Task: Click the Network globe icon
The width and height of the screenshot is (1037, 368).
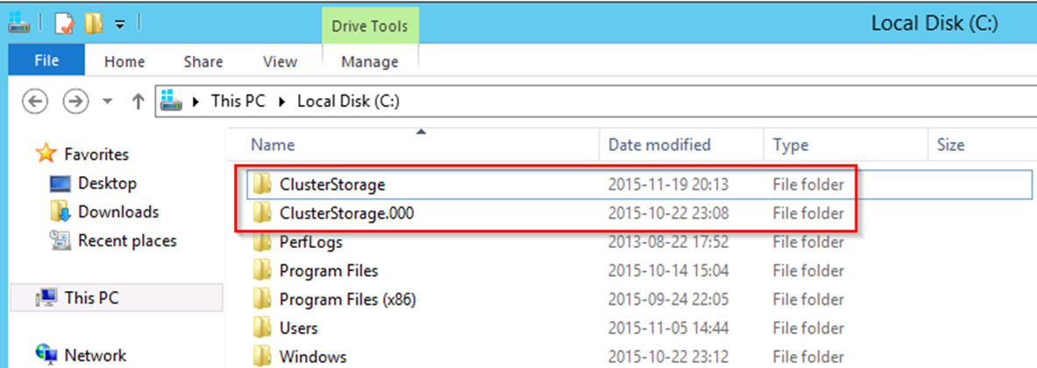Action: click(46, 353)
